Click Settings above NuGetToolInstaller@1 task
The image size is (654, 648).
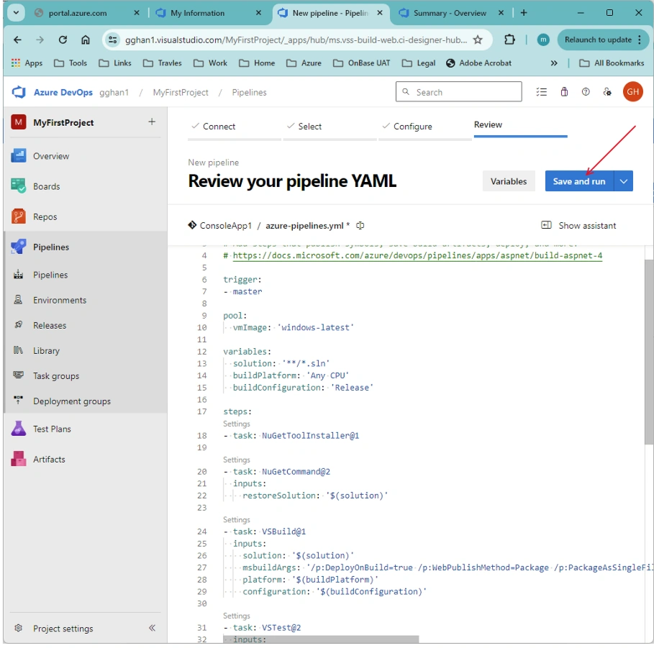[x=237, y=424]
